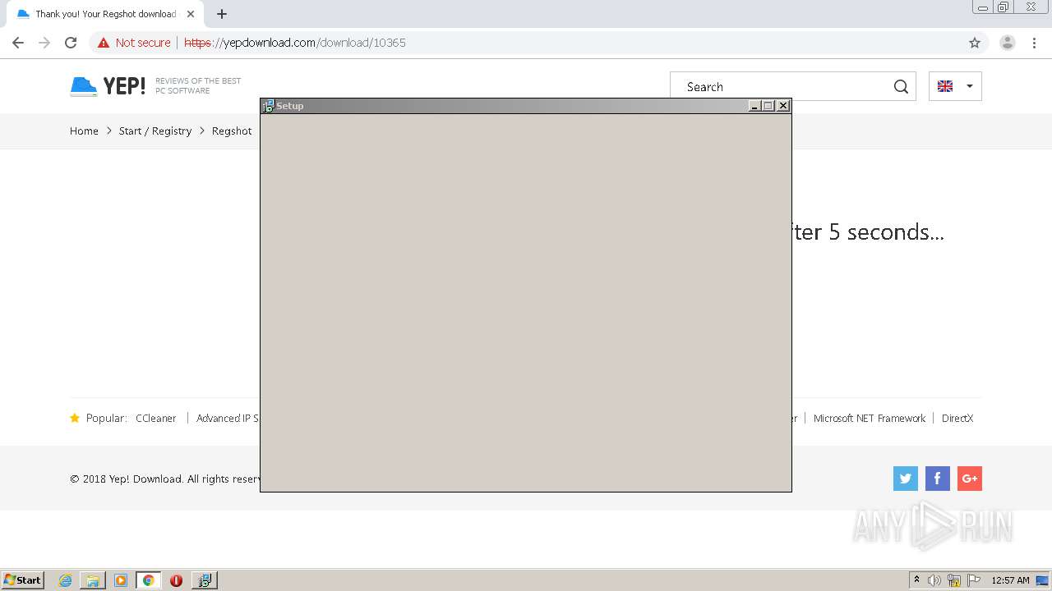Click the address bar URL
Screen dimensions: 1052x591
pos(295,43)
